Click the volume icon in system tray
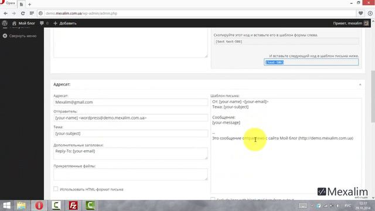The height and width of the screenshot is (211, 375). tap(337, 206)
